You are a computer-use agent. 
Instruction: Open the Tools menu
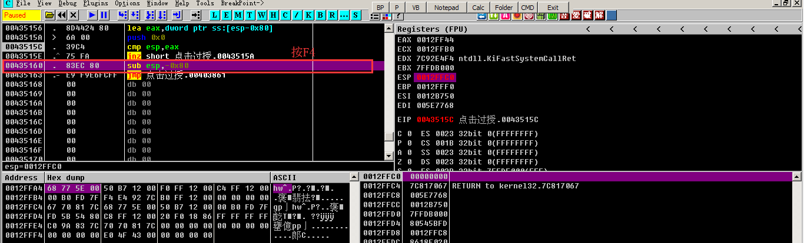tap(205, 4)
